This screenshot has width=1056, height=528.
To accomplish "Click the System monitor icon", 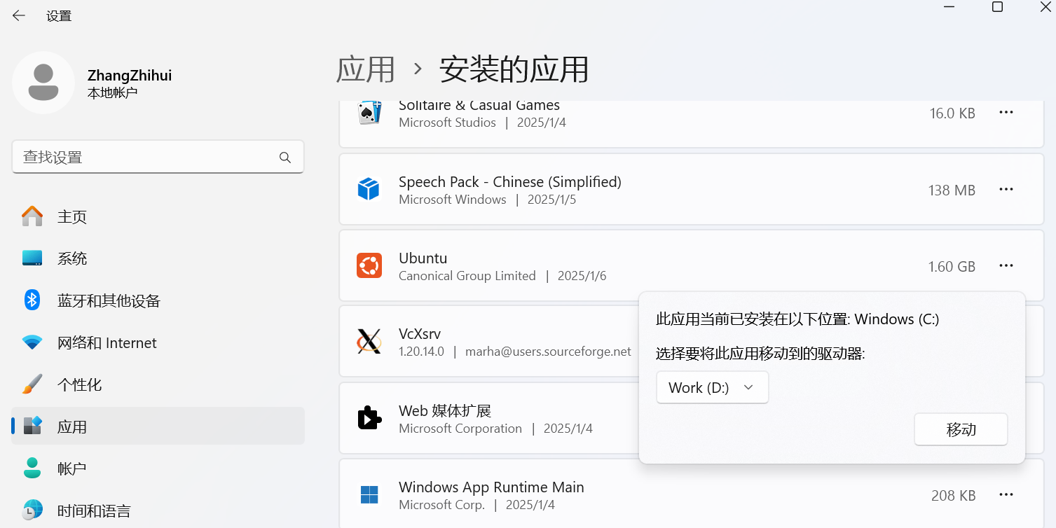I will pos(32,258).
